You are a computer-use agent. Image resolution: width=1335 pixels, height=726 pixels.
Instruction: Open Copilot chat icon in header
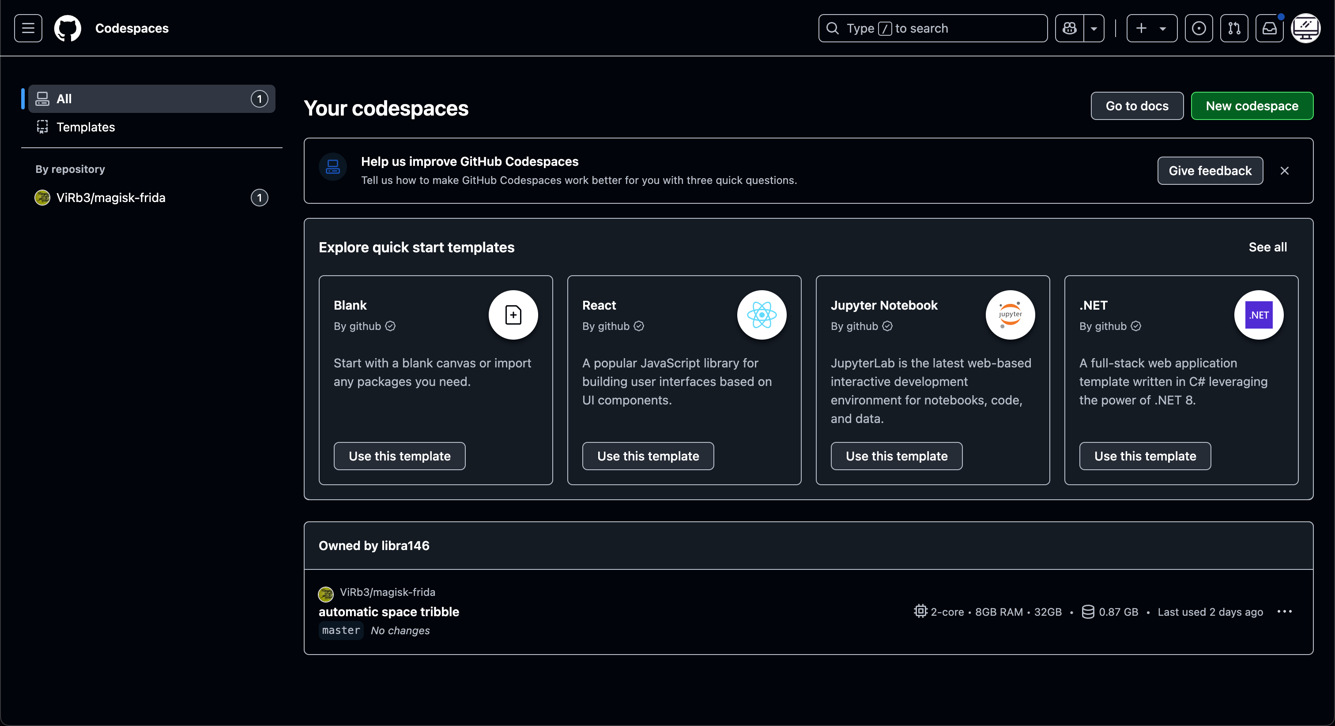click(x=1069, y=28)
